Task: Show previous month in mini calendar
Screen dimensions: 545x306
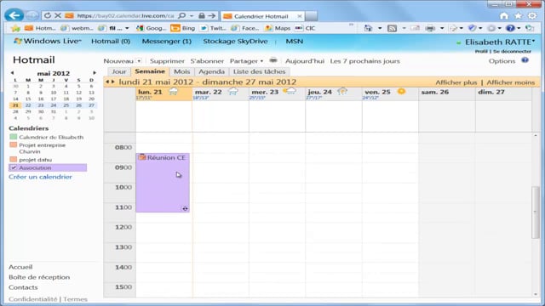Action: point(12,73)
